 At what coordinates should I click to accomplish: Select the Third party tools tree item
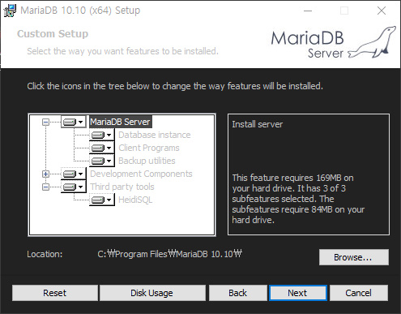click(x=122, y=187)
